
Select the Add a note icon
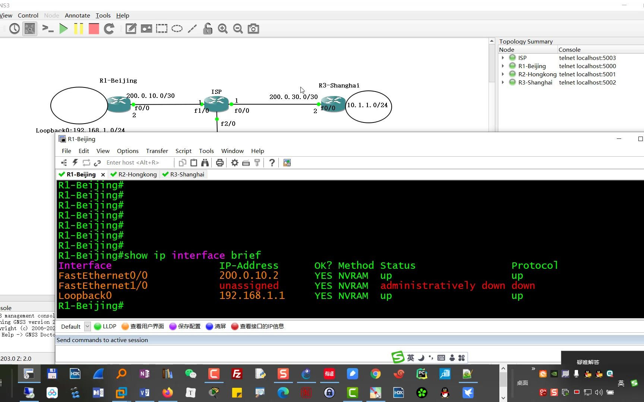(131, 29)
